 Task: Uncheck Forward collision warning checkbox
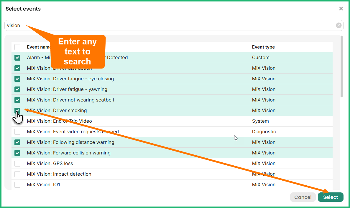coord(17,153)
